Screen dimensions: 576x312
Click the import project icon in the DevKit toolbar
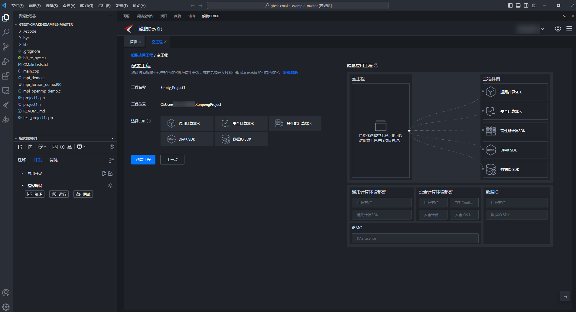[x=30, y=147]
